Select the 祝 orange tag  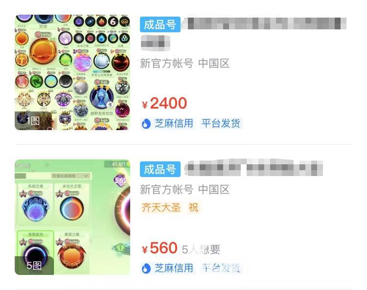click(194, 208)
